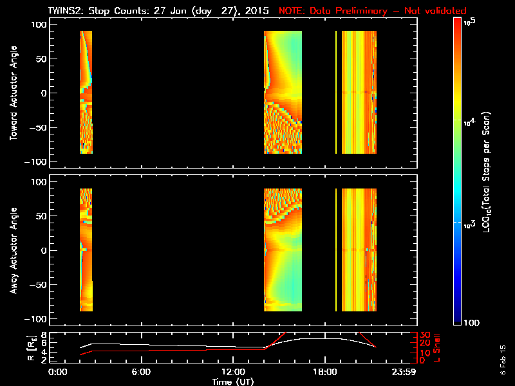
Task: Select the middle data block in the Toward panel
Action: coord(283,92)
